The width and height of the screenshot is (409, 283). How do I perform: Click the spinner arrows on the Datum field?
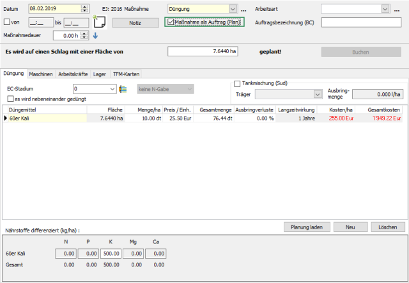pos(86,9)
